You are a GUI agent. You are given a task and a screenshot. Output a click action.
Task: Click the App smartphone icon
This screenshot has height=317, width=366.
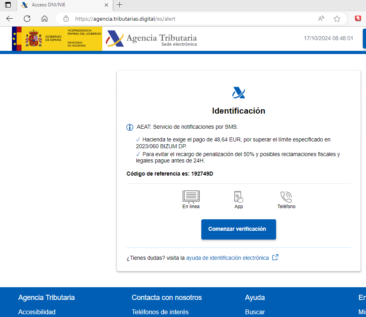click(238, 197)
